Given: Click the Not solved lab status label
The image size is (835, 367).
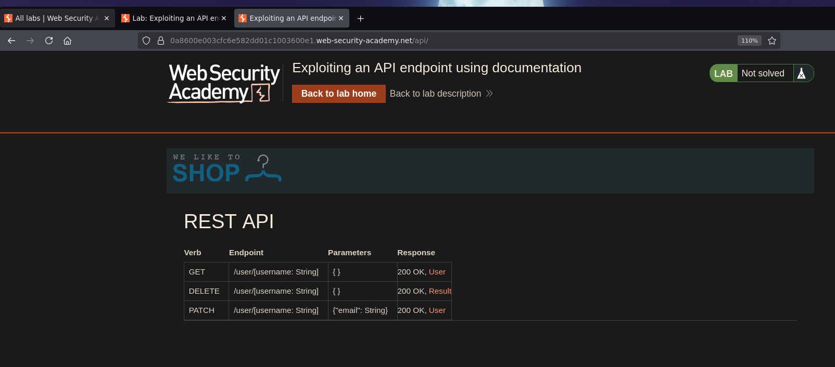Looking at the screenshot, I should tap(763, 73).
